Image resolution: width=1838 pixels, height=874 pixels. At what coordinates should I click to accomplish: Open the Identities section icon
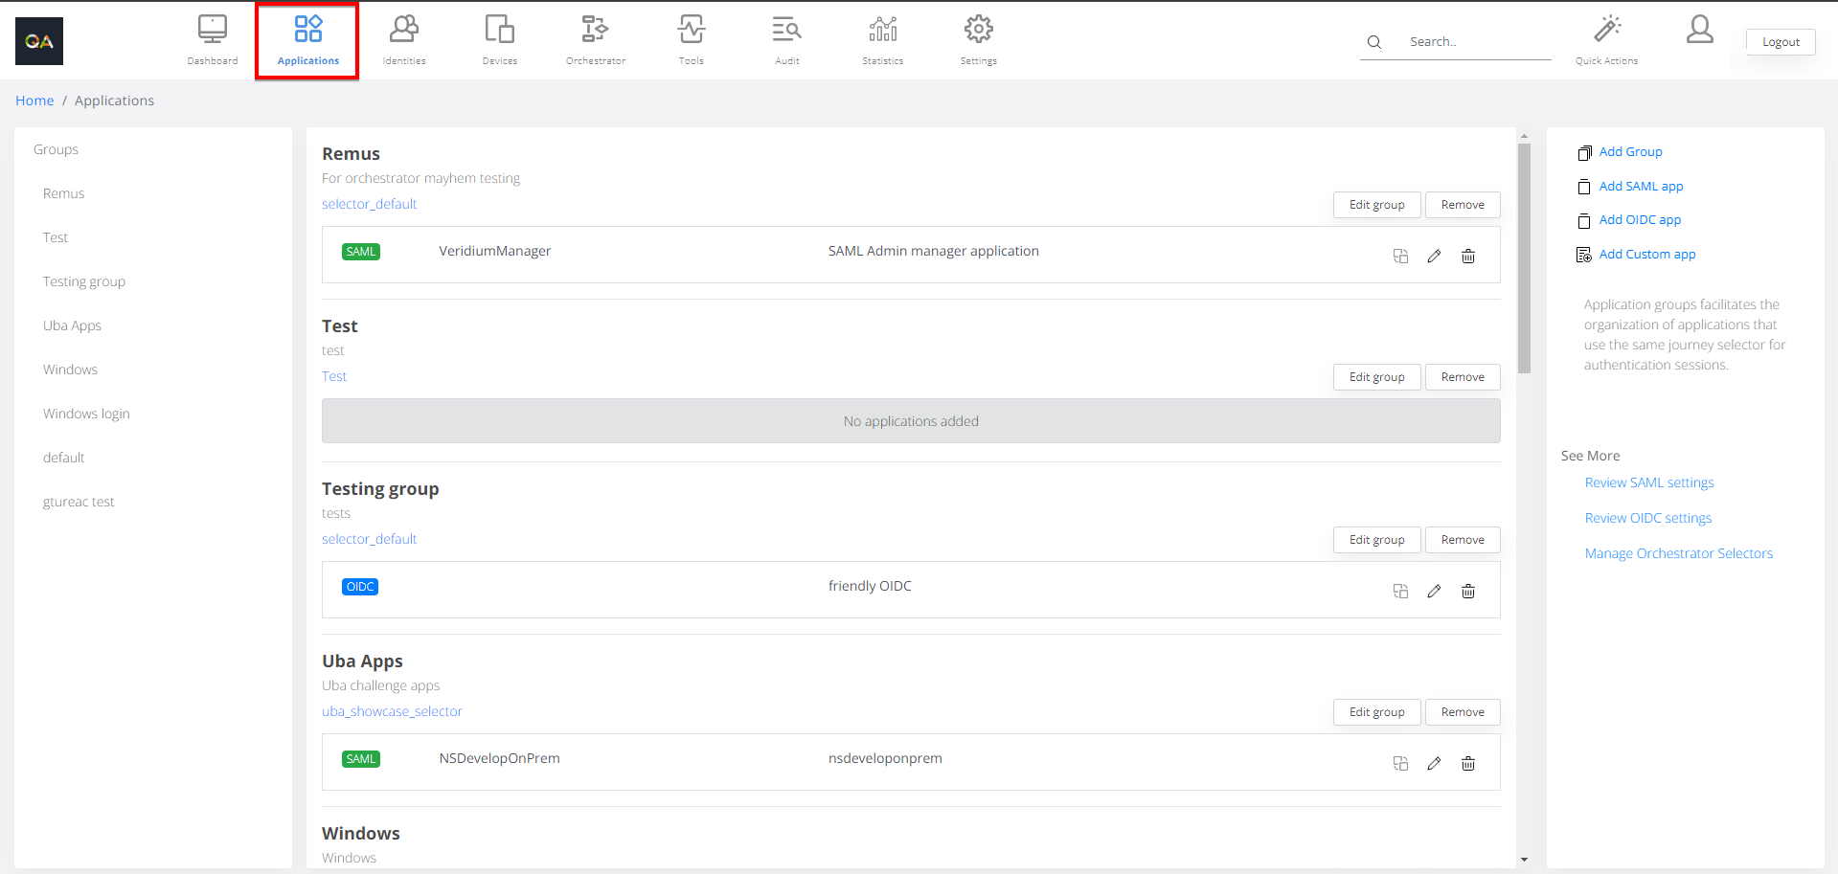point(403,30)
